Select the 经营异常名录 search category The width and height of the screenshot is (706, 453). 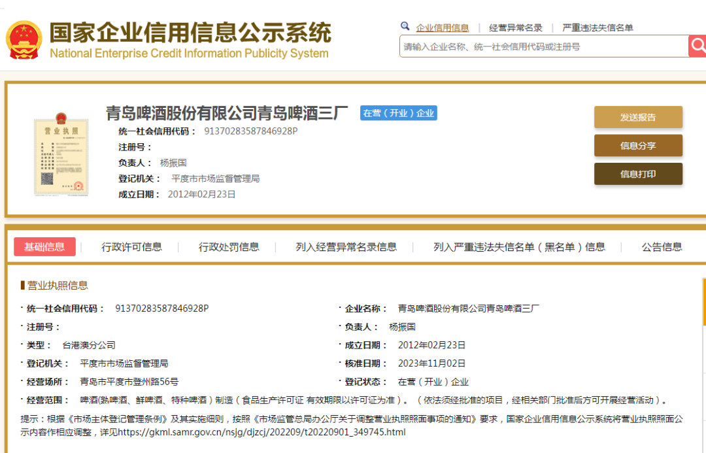(x=516, y=27)
